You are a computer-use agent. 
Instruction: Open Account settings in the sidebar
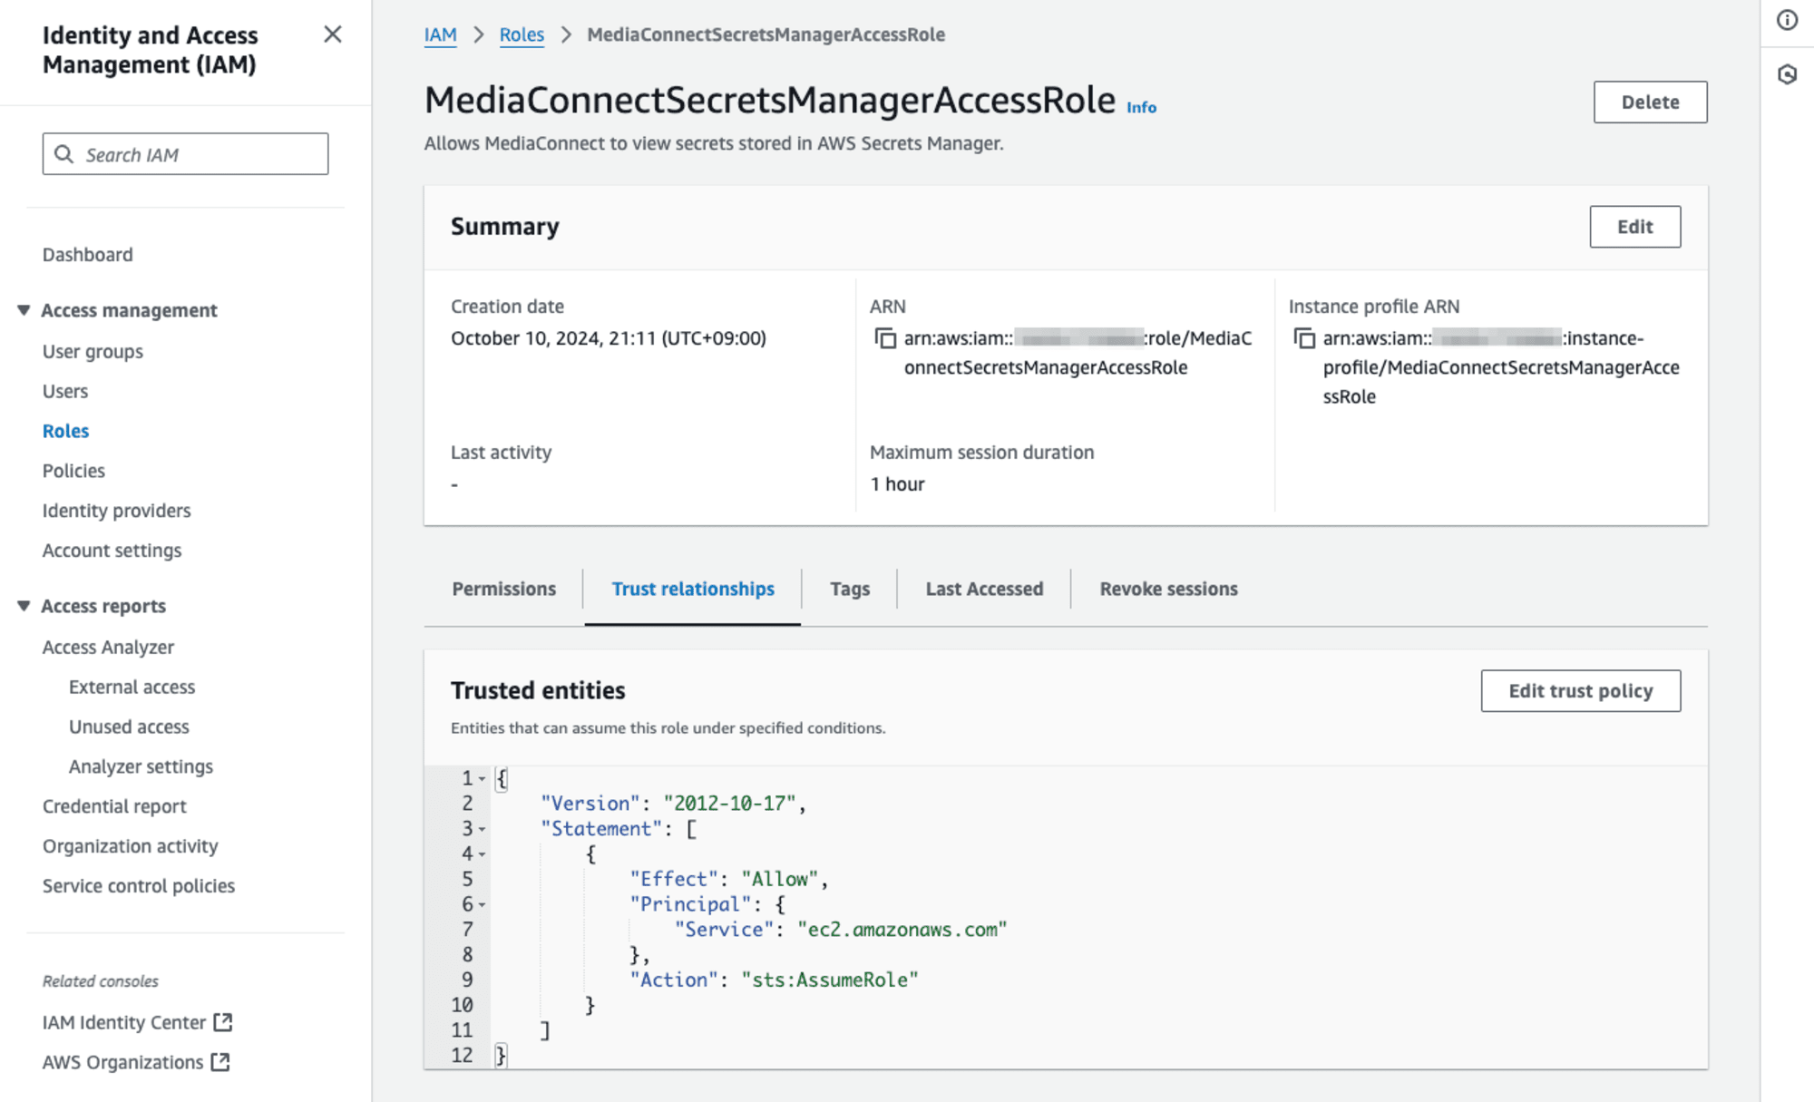click(x=112, y=551)
